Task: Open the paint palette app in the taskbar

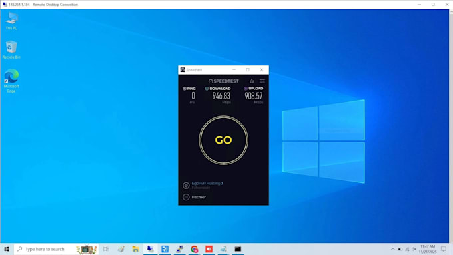Action: [121, 249]
